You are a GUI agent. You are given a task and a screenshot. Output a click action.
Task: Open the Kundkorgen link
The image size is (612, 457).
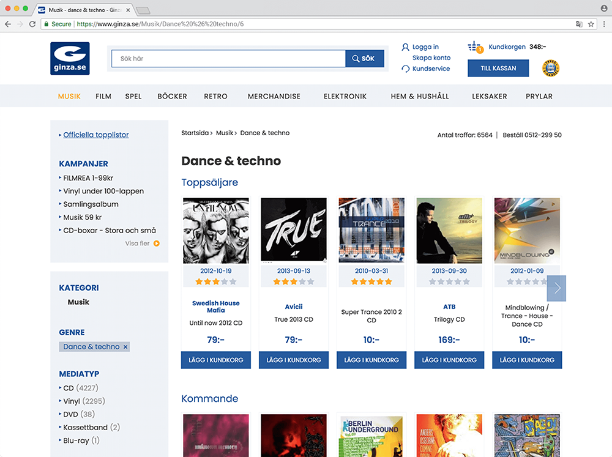[507, 47]
